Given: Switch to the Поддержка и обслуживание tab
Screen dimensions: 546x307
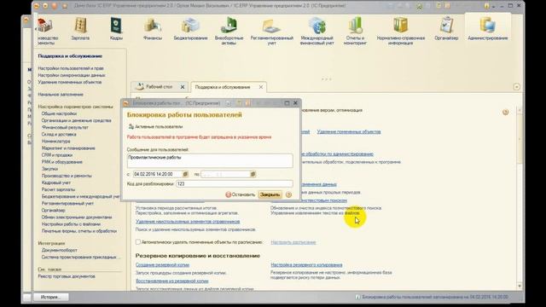Looking at the screenshot, I should tap(223, 87).
